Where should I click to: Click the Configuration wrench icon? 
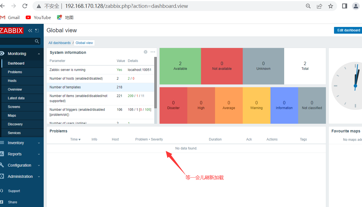pos(2,165)
